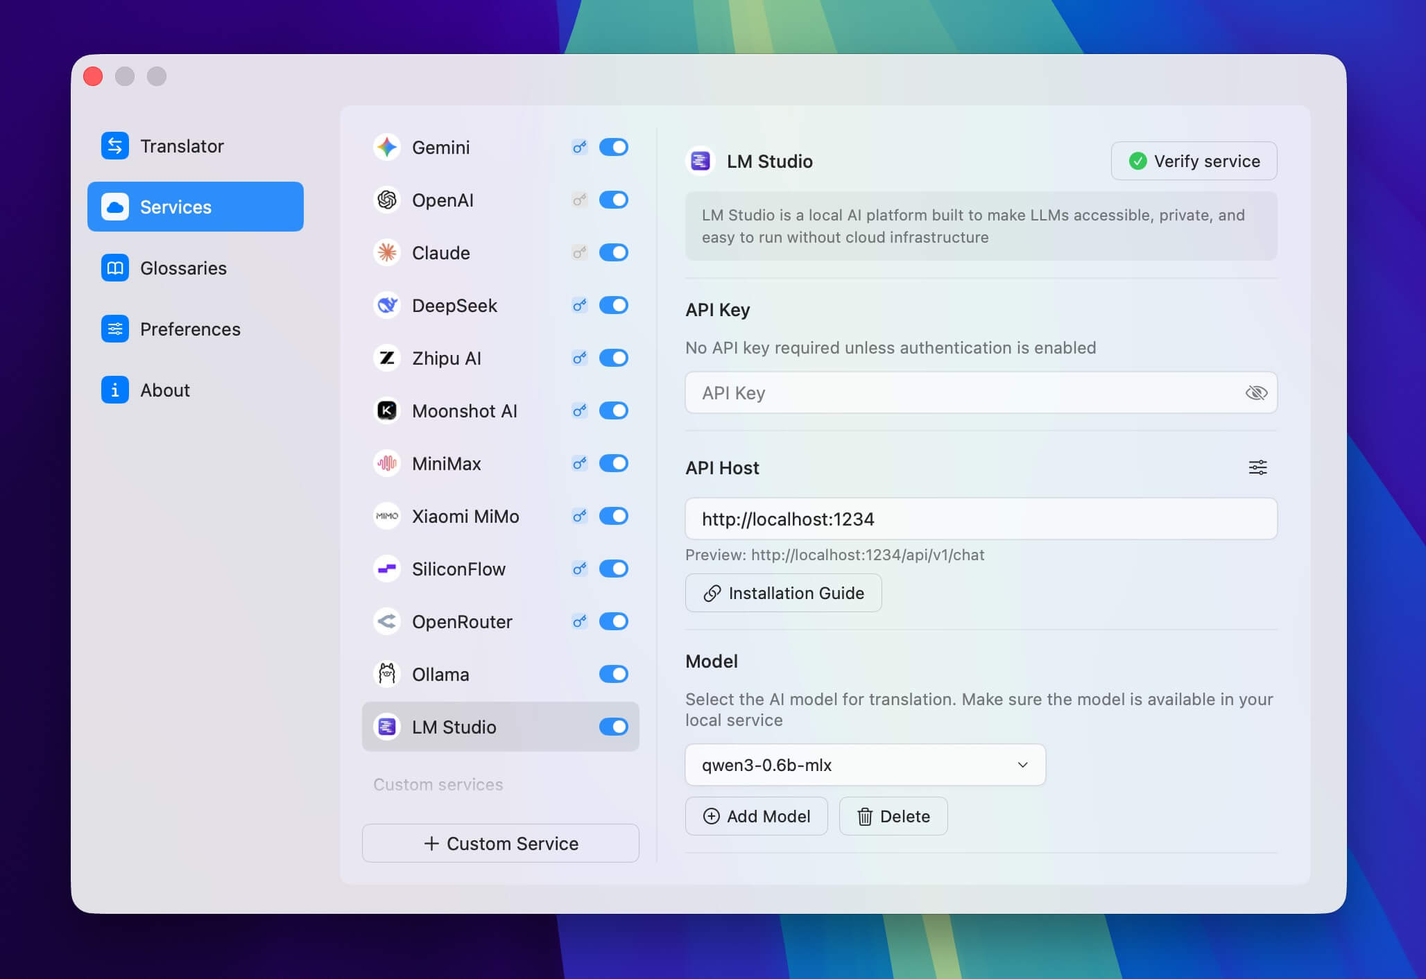This screenshot has height=979, width=1426.
Task: Click the SiliconFlow logo icon
Action: click(x=387, y=569)
